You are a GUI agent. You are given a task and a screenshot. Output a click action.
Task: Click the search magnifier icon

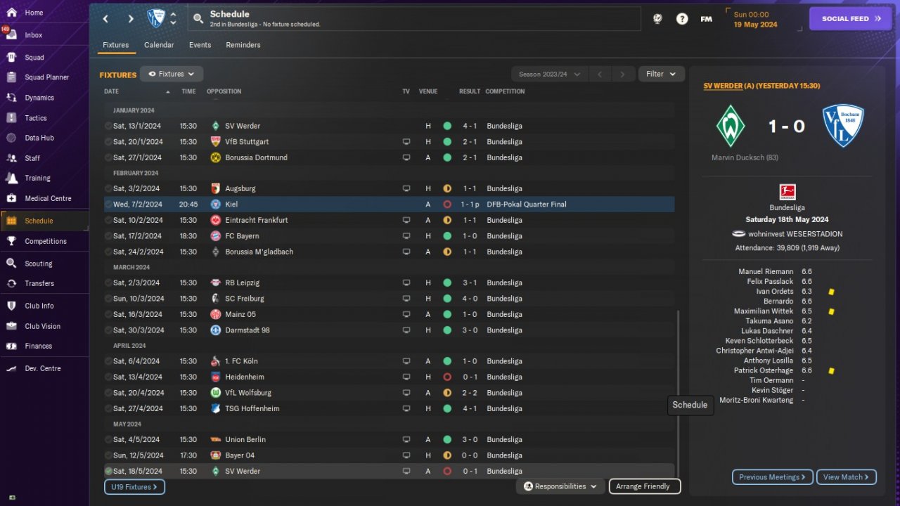coord(198,18)
